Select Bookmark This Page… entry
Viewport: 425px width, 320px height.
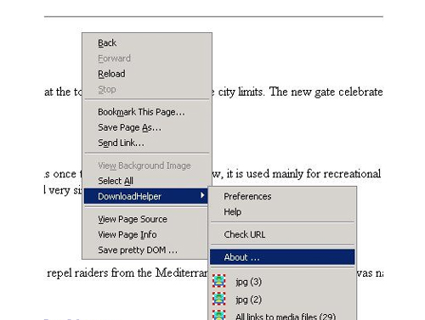147,112
